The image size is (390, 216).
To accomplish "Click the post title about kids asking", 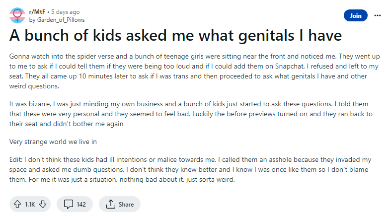I will 176,36.
